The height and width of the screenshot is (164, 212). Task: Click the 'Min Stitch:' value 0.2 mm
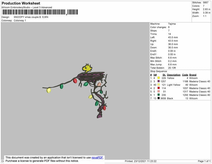click(172, 61)
